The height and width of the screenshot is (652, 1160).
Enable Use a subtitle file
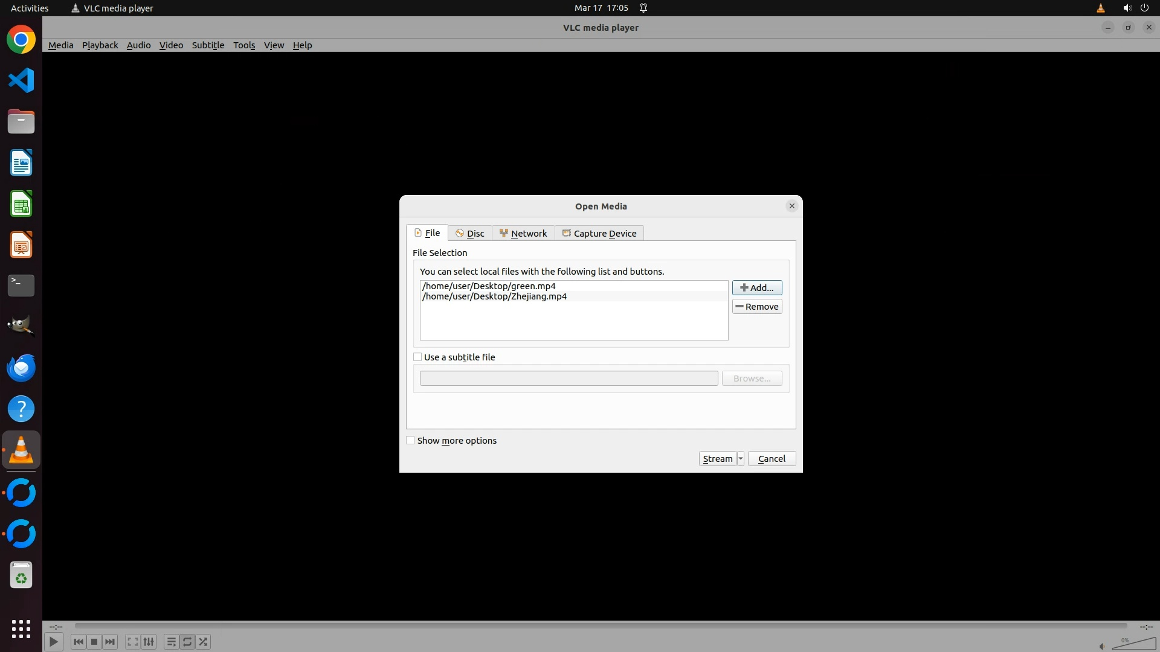[x=417, y=357]
